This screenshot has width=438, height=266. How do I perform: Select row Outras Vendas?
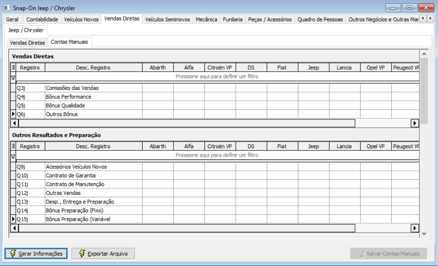(215, 193)
